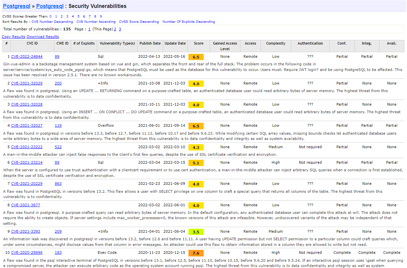This screenshot has height=268, width=407.
Task: Open CWE ID 522 link
Action: click(x=58, y=147)
